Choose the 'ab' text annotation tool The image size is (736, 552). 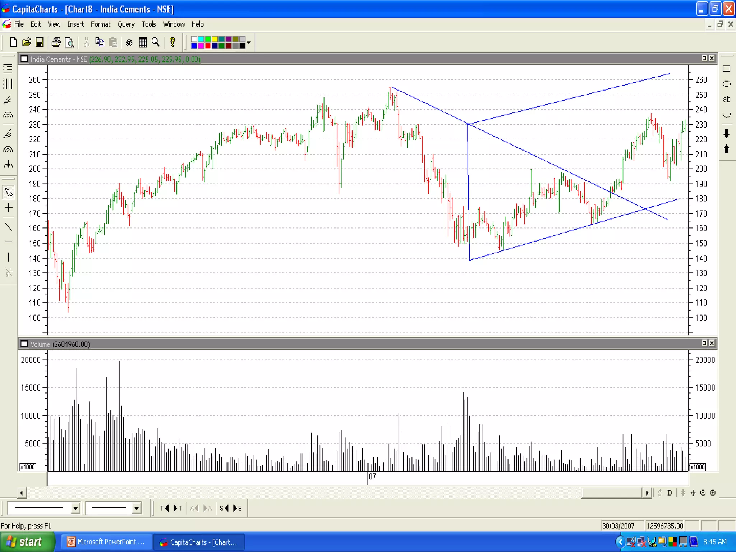coord(726,100)
